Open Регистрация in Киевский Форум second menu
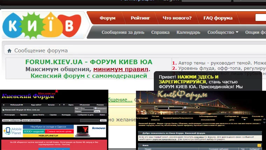 pos(9,115)
